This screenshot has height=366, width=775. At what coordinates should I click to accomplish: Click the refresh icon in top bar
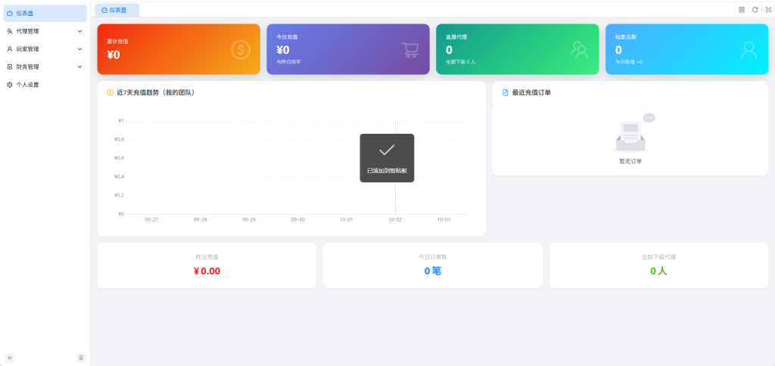[x=755, y=10]
